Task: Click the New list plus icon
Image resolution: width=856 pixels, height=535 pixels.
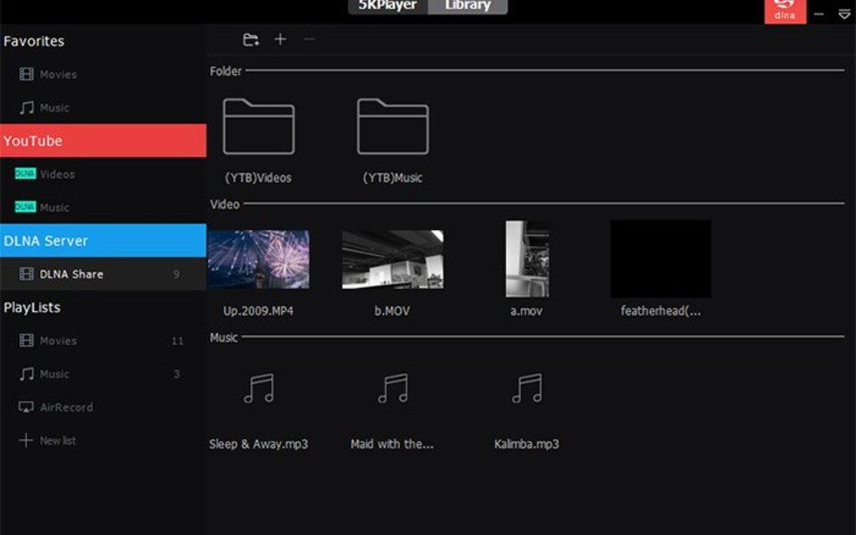Action: click(26, 440)
